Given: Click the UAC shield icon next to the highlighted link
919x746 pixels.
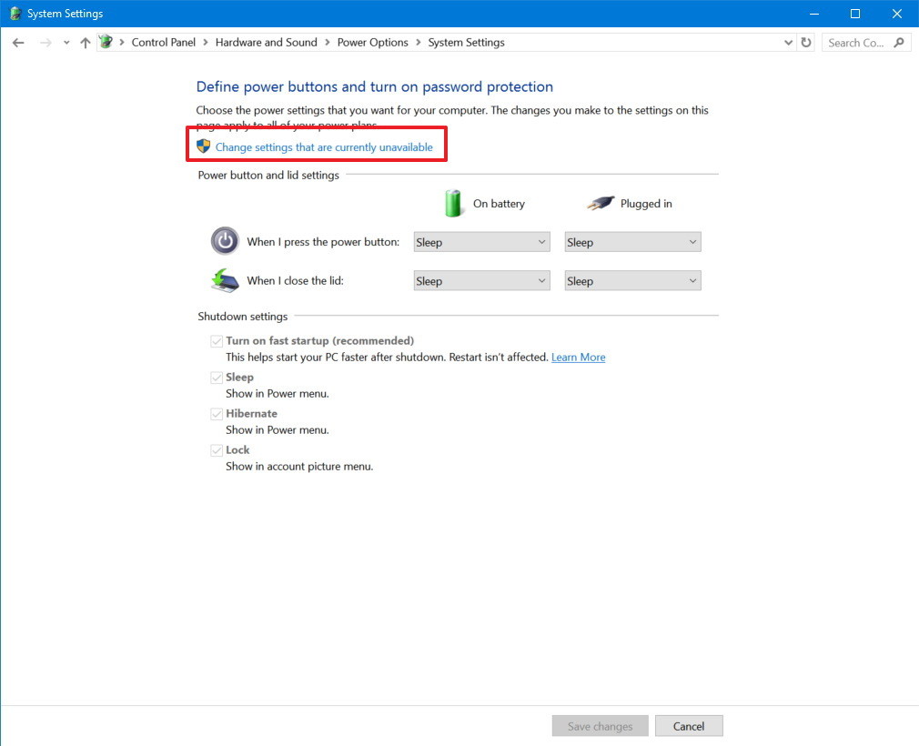Looking at the screenshot, I should pyautogui.click(x=203, y=146).
